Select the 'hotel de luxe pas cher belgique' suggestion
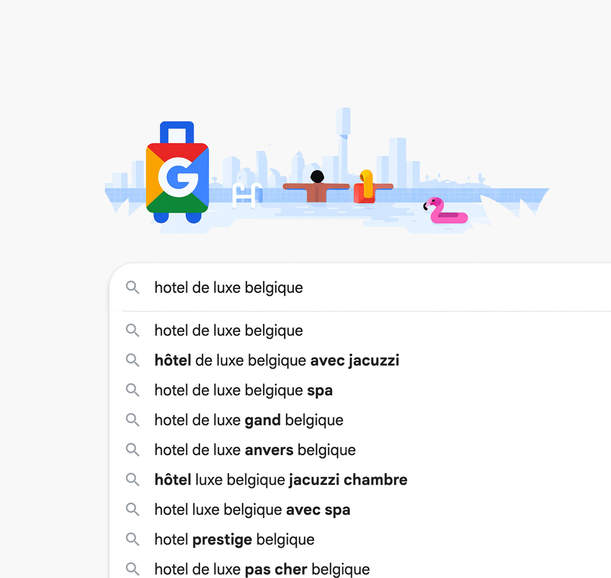Viewport: 611px width, 578px height. 262,569
